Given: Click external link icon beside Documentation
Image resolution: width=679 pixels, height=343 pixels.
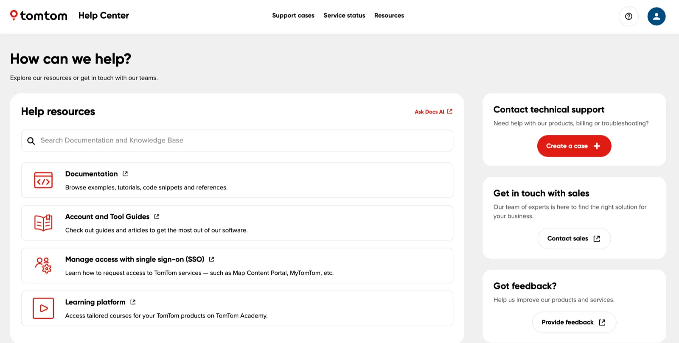Looking at the screenshot, I should point(125,174).
